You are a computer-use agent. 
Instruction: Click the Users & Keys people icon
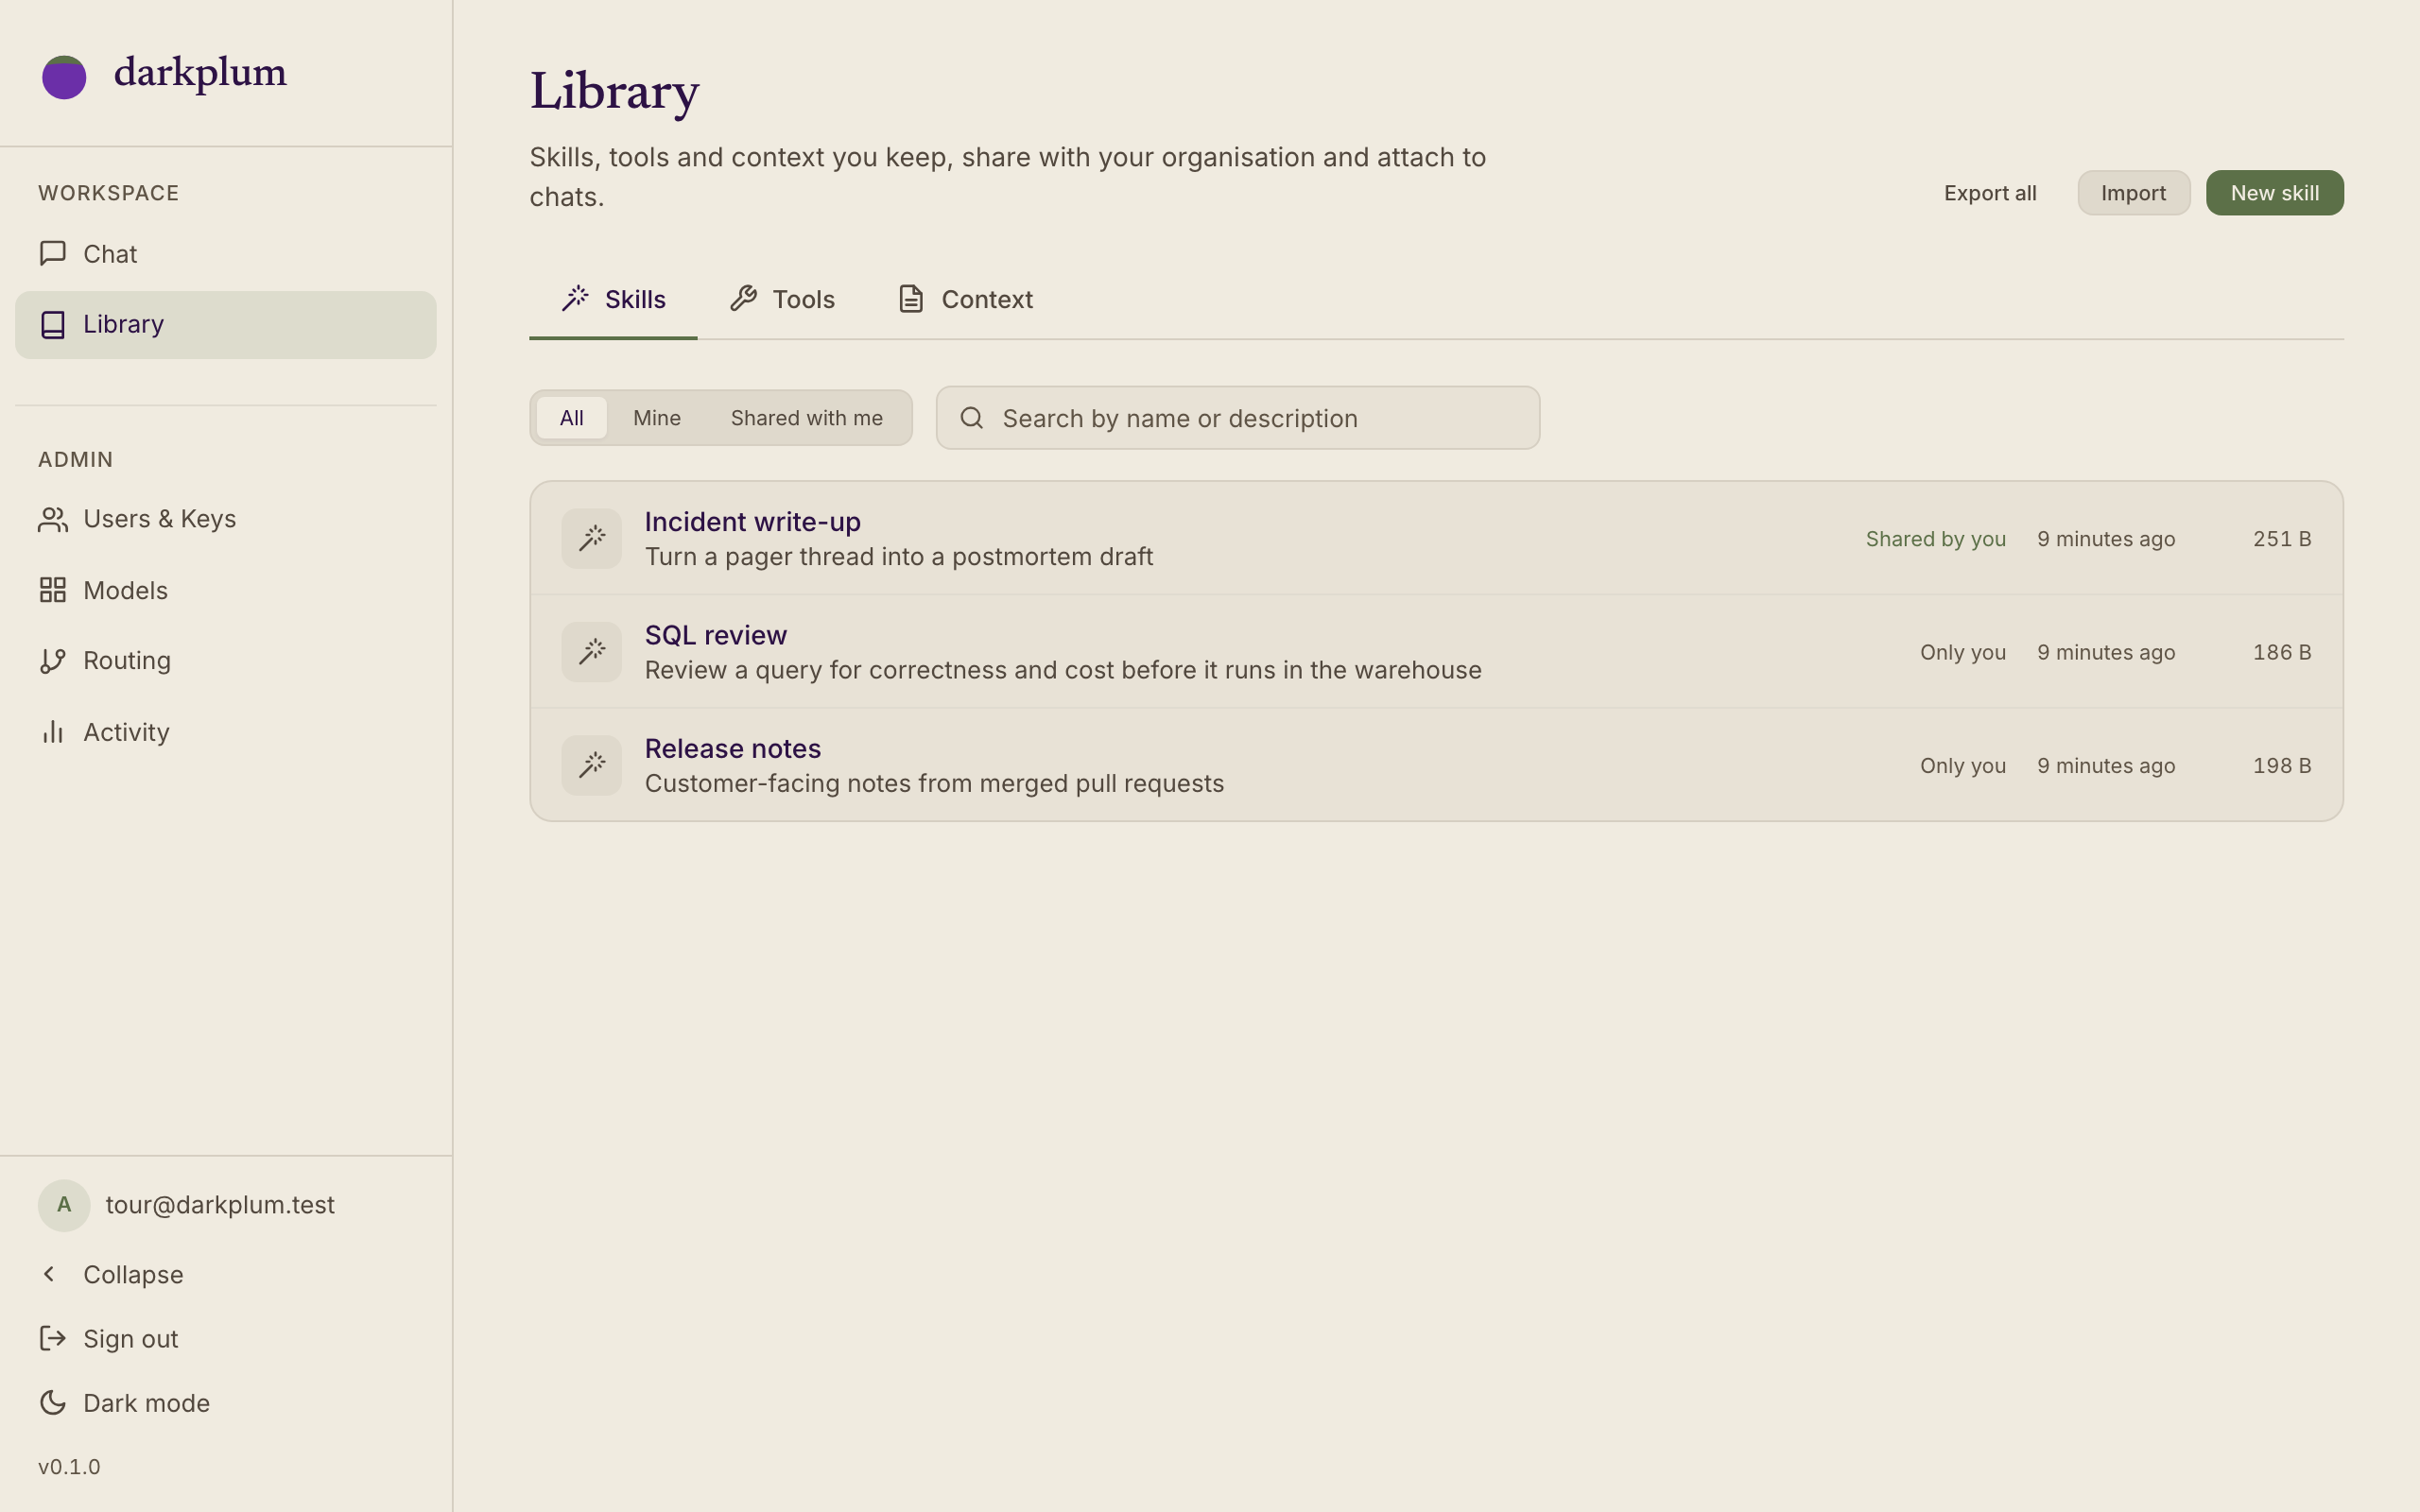pos(53,519)
